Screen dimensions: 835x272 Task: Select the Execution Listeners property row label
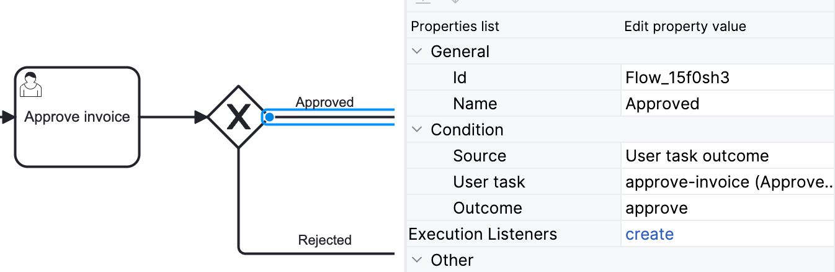point(483,234)
